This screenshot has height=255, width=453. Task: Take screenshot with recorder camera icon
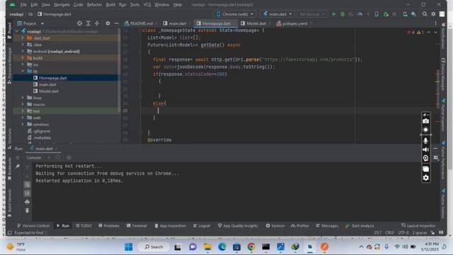[425, 121]
